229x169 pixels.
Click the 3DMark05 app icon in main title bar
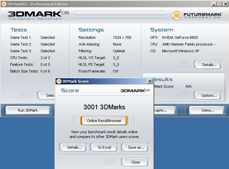pos(3,4)
